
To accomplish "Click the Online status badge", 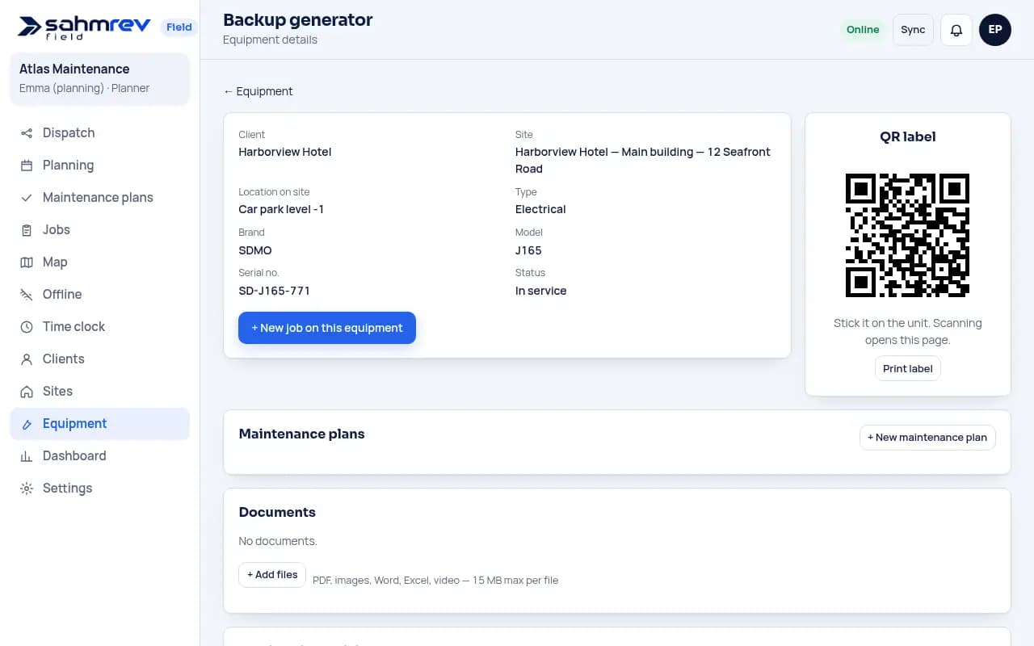I will 863,30.
